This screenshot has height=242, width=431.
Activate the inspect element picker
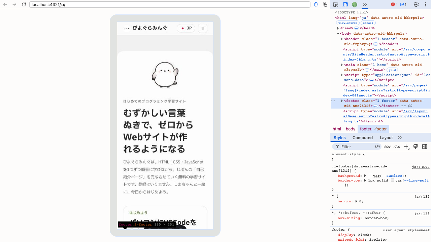pyautogui.click(x=336, y=4)
